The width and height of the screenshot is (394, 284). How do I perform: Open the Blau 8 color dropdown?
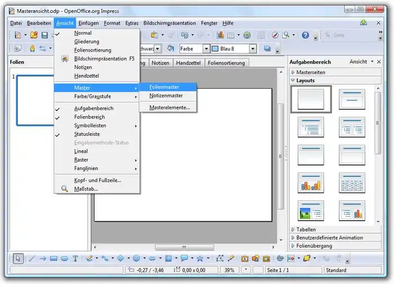point(253,49)
